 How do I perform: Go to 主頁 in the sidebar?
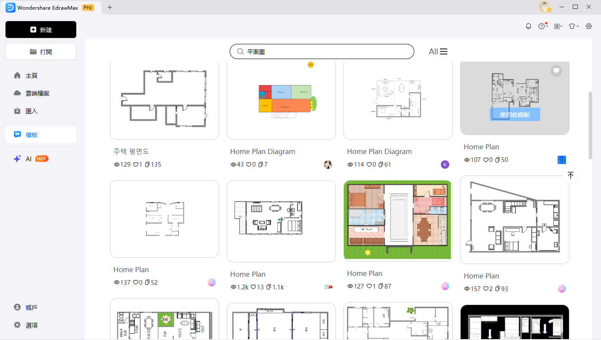[x=32, y=76]
